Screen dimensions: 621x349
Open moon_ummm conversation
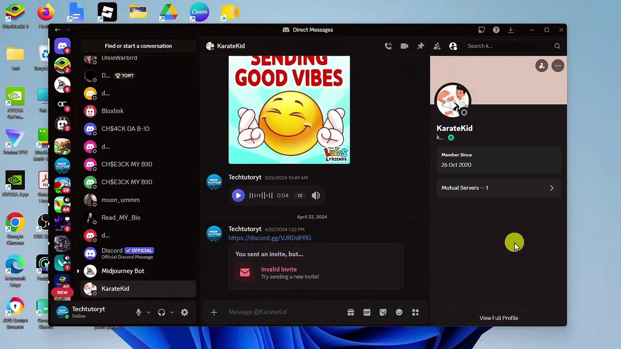pyautogui.click(x=138, y=200)
